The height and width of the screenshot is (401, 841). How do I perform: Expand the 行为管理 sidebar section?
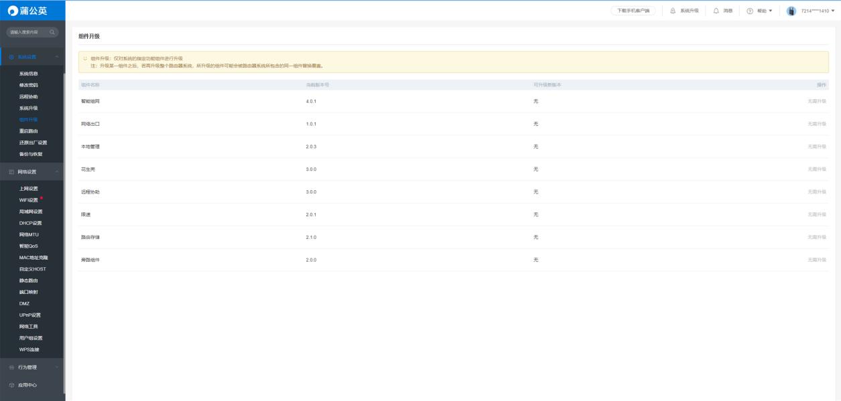pos(57,367)
